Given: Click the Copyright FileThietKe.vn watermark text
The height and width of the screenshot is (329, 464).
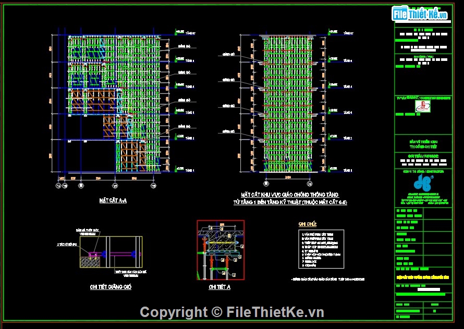Looking at the screenshot, I should tap(232, 312).
